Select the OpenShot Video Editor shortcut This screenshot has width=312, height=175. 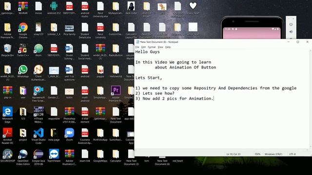pos(23,157)
